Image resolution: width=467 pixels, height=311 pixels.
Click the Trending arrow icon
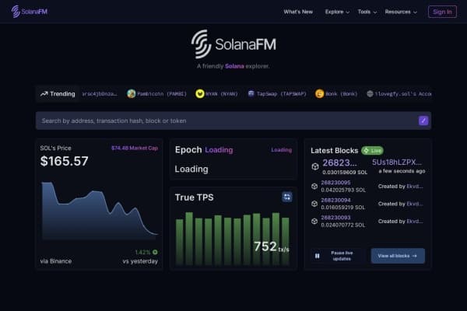[44, 94]
